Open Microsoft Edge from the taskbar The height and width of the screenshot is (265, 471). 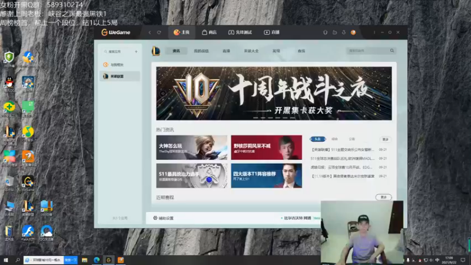[97, 260]
